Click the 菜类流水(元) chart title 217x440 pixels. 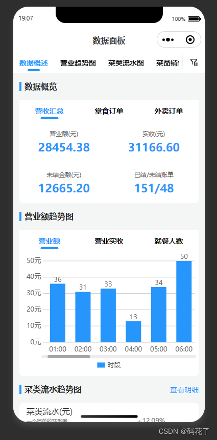[x=50, y=412]
